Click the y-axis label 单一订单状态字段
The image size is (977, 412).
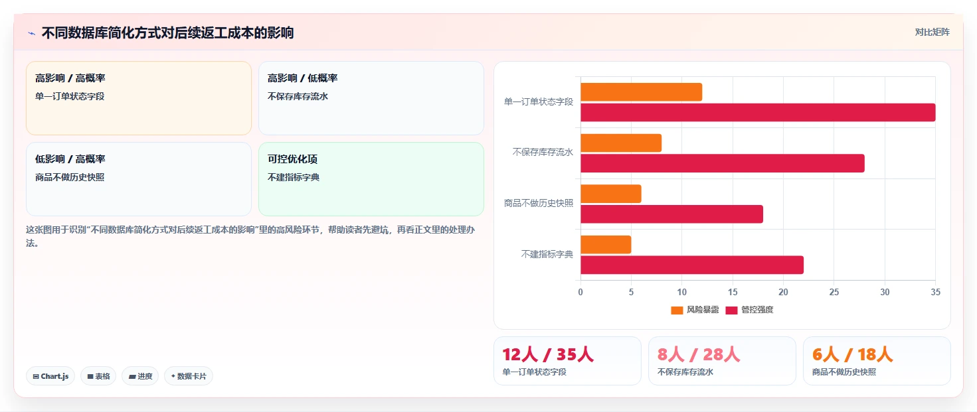click(x=539, y=102)
